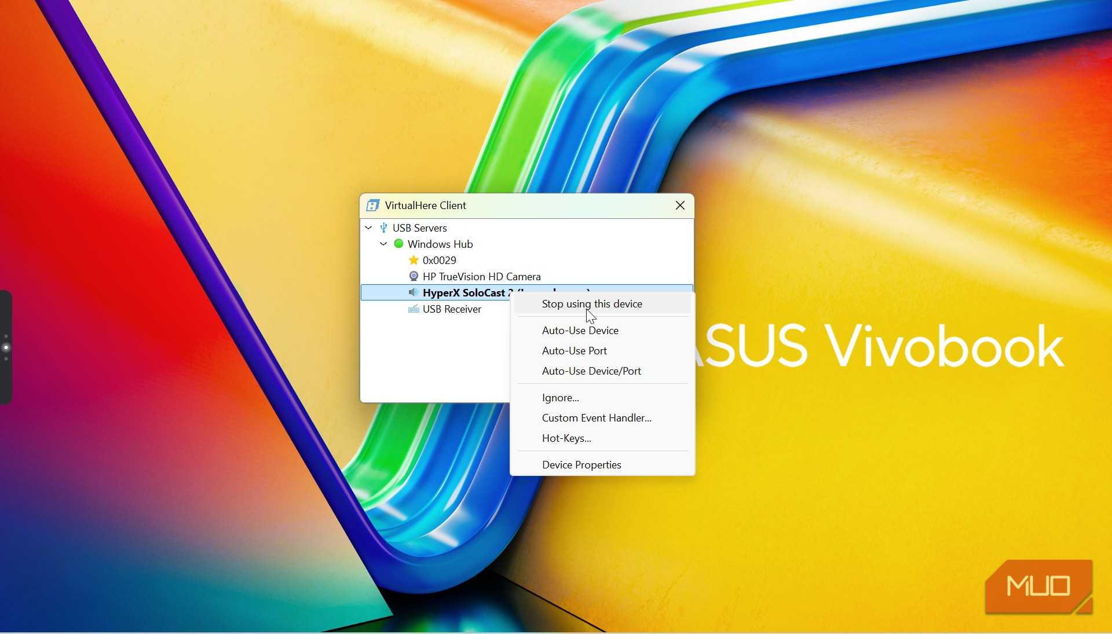The width and height of the screenshot is (1112, 634).
Task: Click the VirtualHere Client app icon in title bar
Action: tap(373, 206)
